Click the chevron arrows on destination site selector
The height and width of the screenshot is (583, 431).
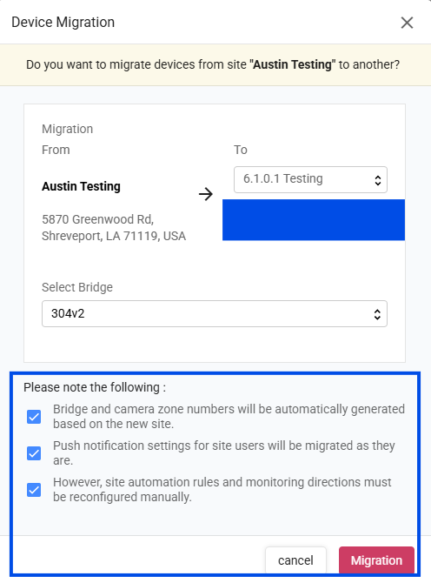[x=377, y=180]
